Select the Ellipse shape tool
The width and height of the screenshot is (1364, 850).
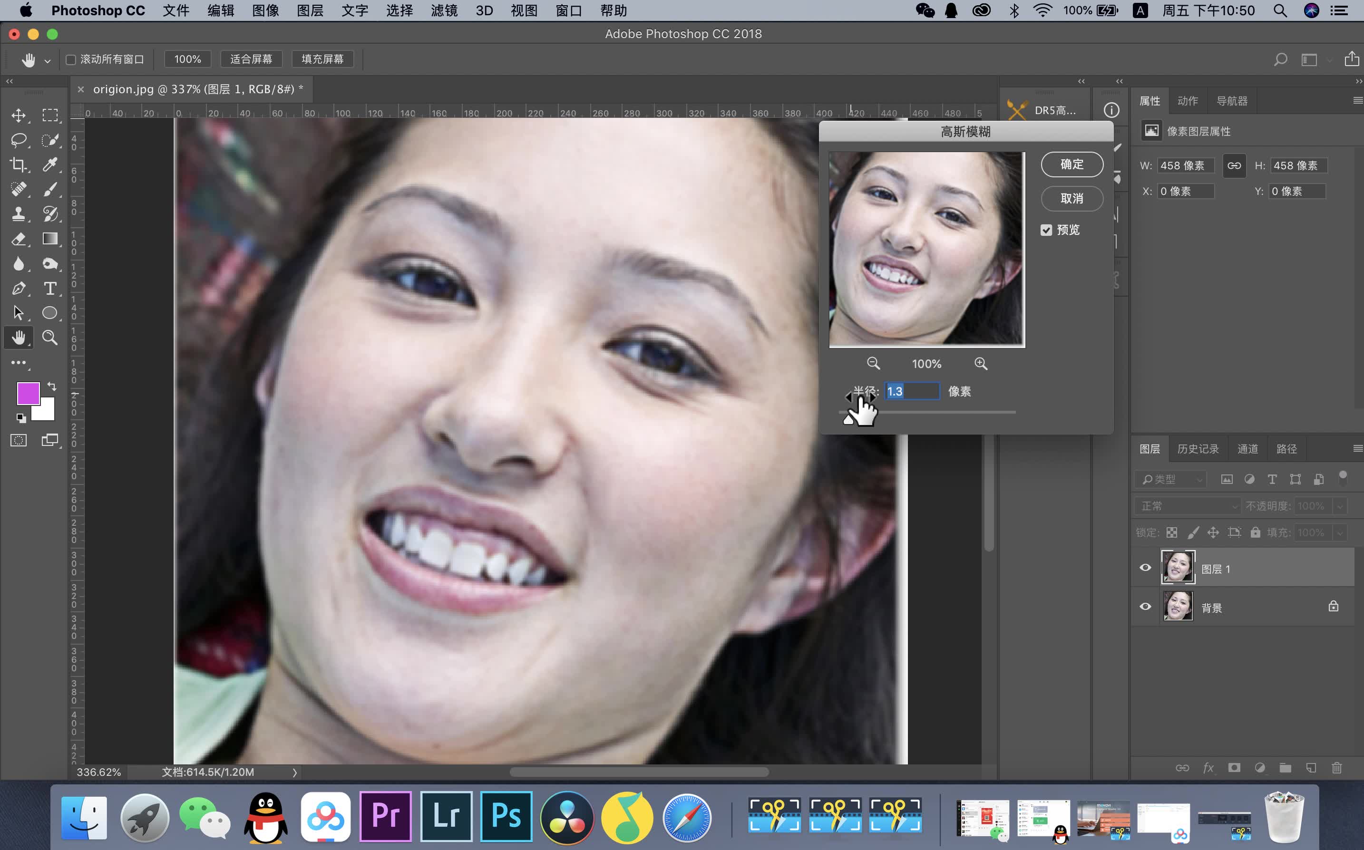click(x=50, y=312)
